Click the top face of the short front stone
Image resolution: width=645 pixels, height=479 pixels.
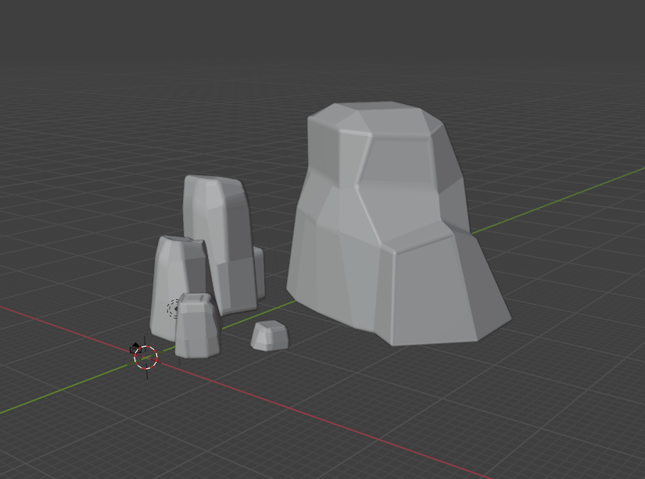pyautogui.click(x=195, y=299)
